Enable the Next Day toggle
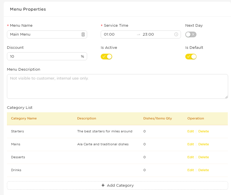 pos(191,34)
